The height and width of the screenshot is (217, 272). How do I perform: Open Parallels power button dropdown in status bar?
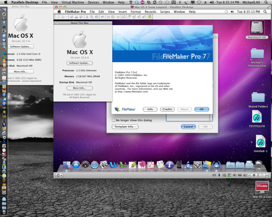59,175
